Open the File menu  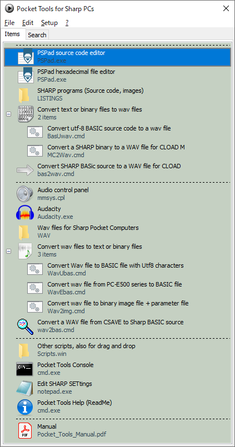point(9,23)
